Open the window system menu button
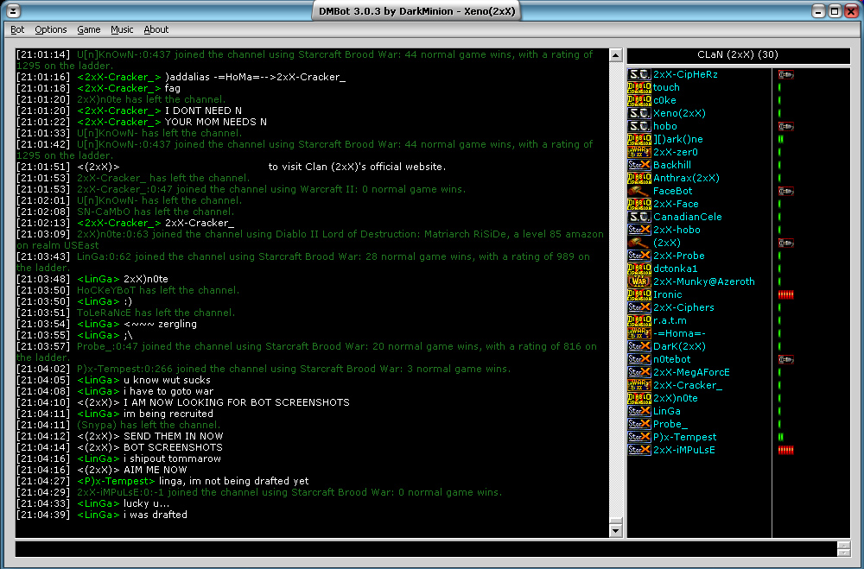This screenshot has width=864, height=569. (x=13, y=11)
